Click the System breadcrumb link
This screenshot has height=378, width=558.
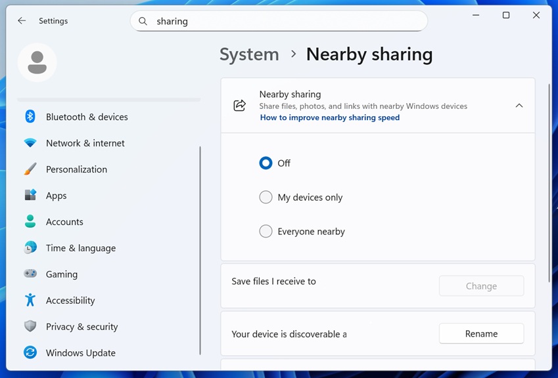(x=249, y=54)
